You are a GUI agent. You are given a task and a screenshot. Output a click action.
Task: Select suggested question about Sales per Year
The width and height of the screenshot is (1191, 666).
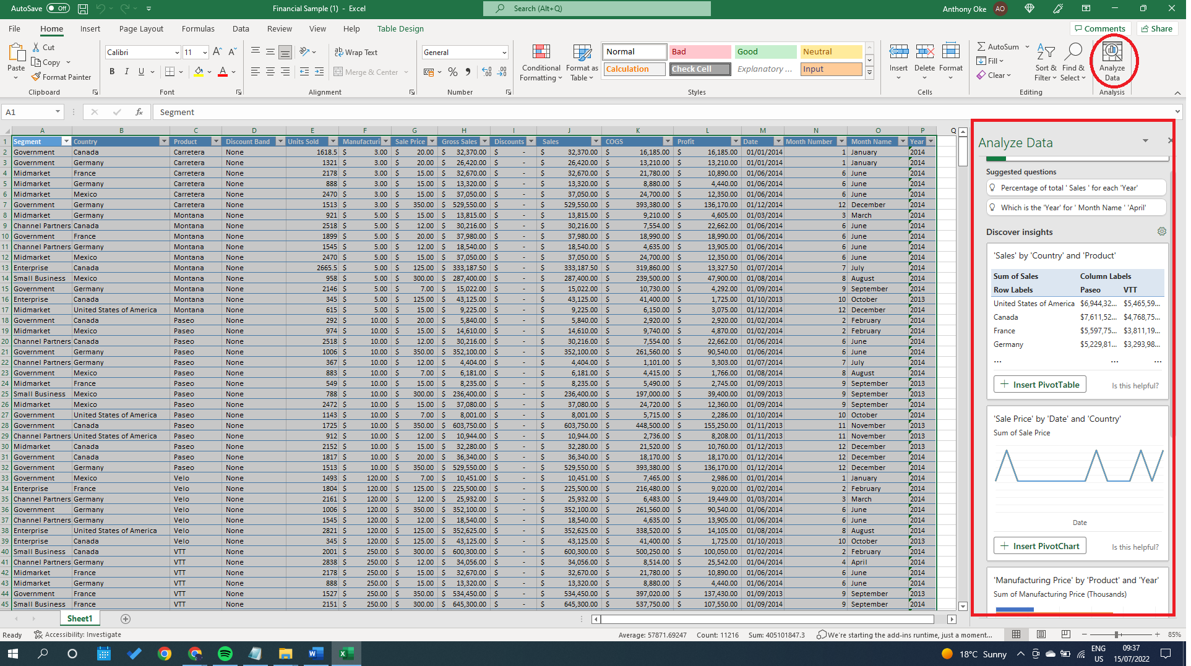pos(1075,187)
